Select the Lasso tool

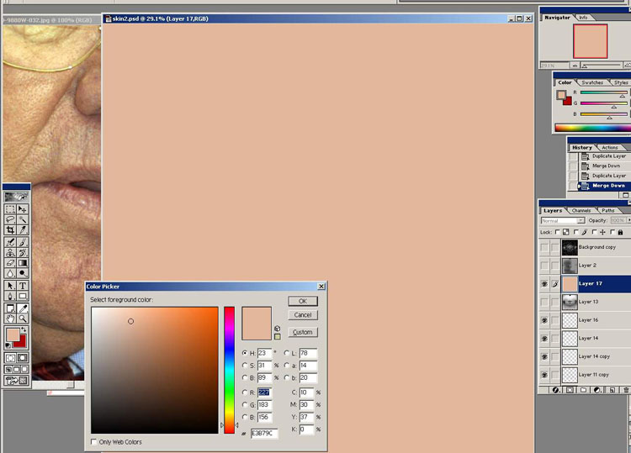pyautogui.click(x=10, y=219)
